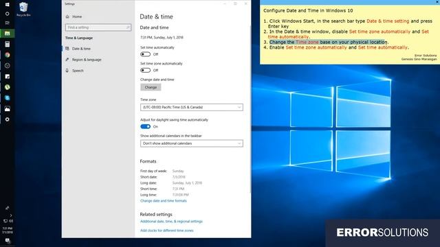Click the Cortana circle icon

click(x=8, y=14)
